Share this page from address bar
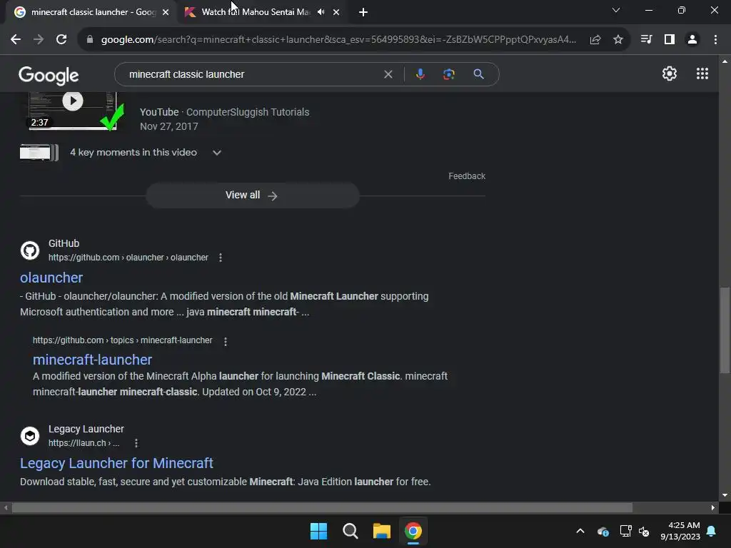 (x=595, y=40)
